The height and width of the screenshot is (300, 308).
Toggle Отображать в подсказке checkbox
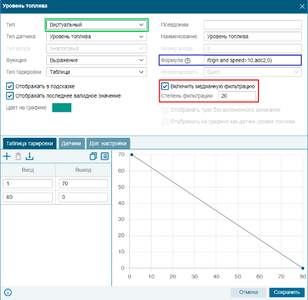pos(10,86)
